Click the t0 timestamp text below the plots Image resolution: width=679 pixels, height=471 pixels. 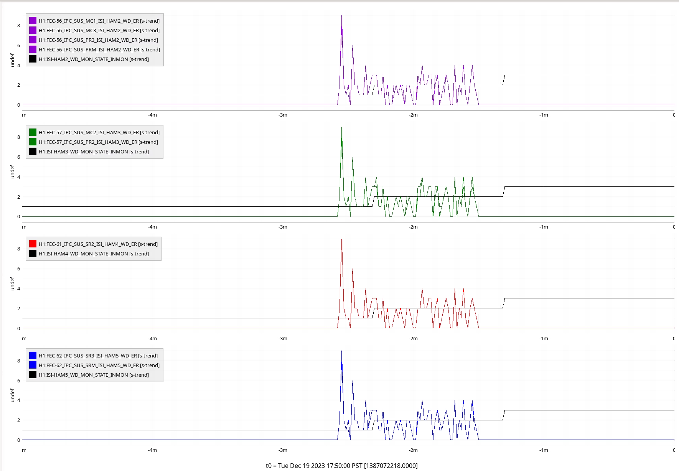click(341, 465)
